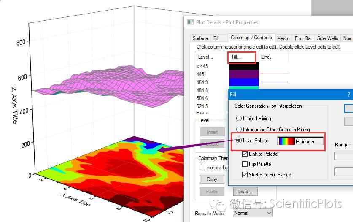Viewport: 353px width, 222px height.
Task: Click the 484.8 level cell
Action: point(202,90)
